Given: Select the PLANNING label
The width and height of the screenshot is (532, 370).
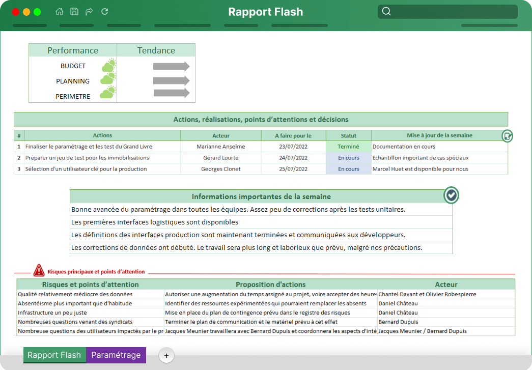Looking at the screenshot, I should [73, 81].
